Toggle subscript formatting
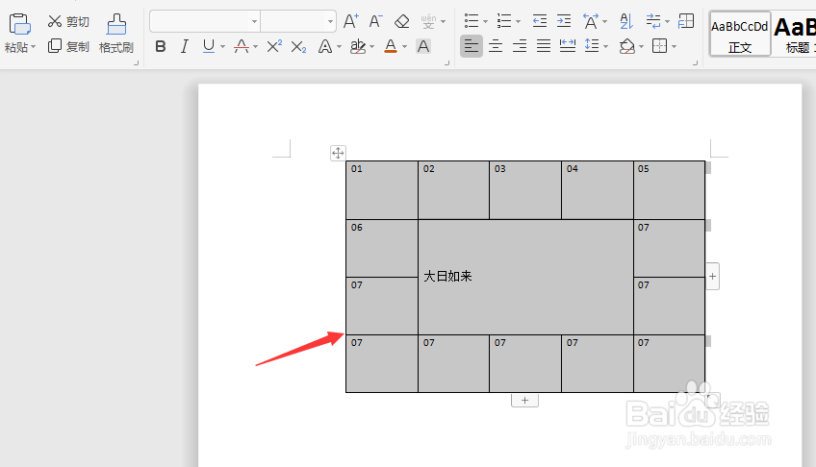The width and height of the screenshot is (816, 467). tap(298, 47)
